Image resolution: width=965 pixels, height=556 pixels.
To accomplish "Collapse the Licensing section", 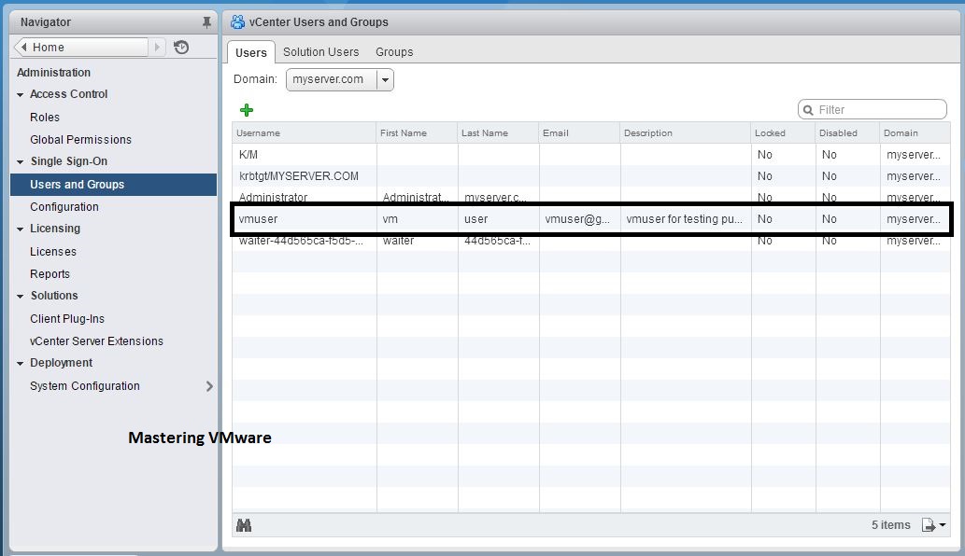I will (21, 229).
